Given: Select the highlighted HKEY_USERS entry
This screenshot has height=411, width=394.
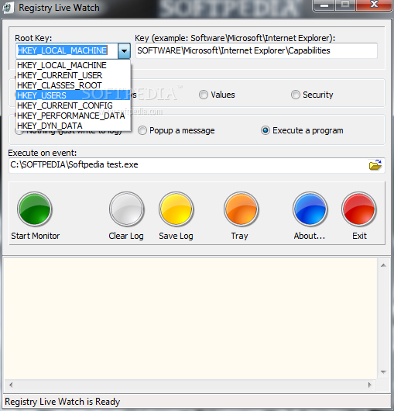Looking at the screenshot, I should pos(74,95).
